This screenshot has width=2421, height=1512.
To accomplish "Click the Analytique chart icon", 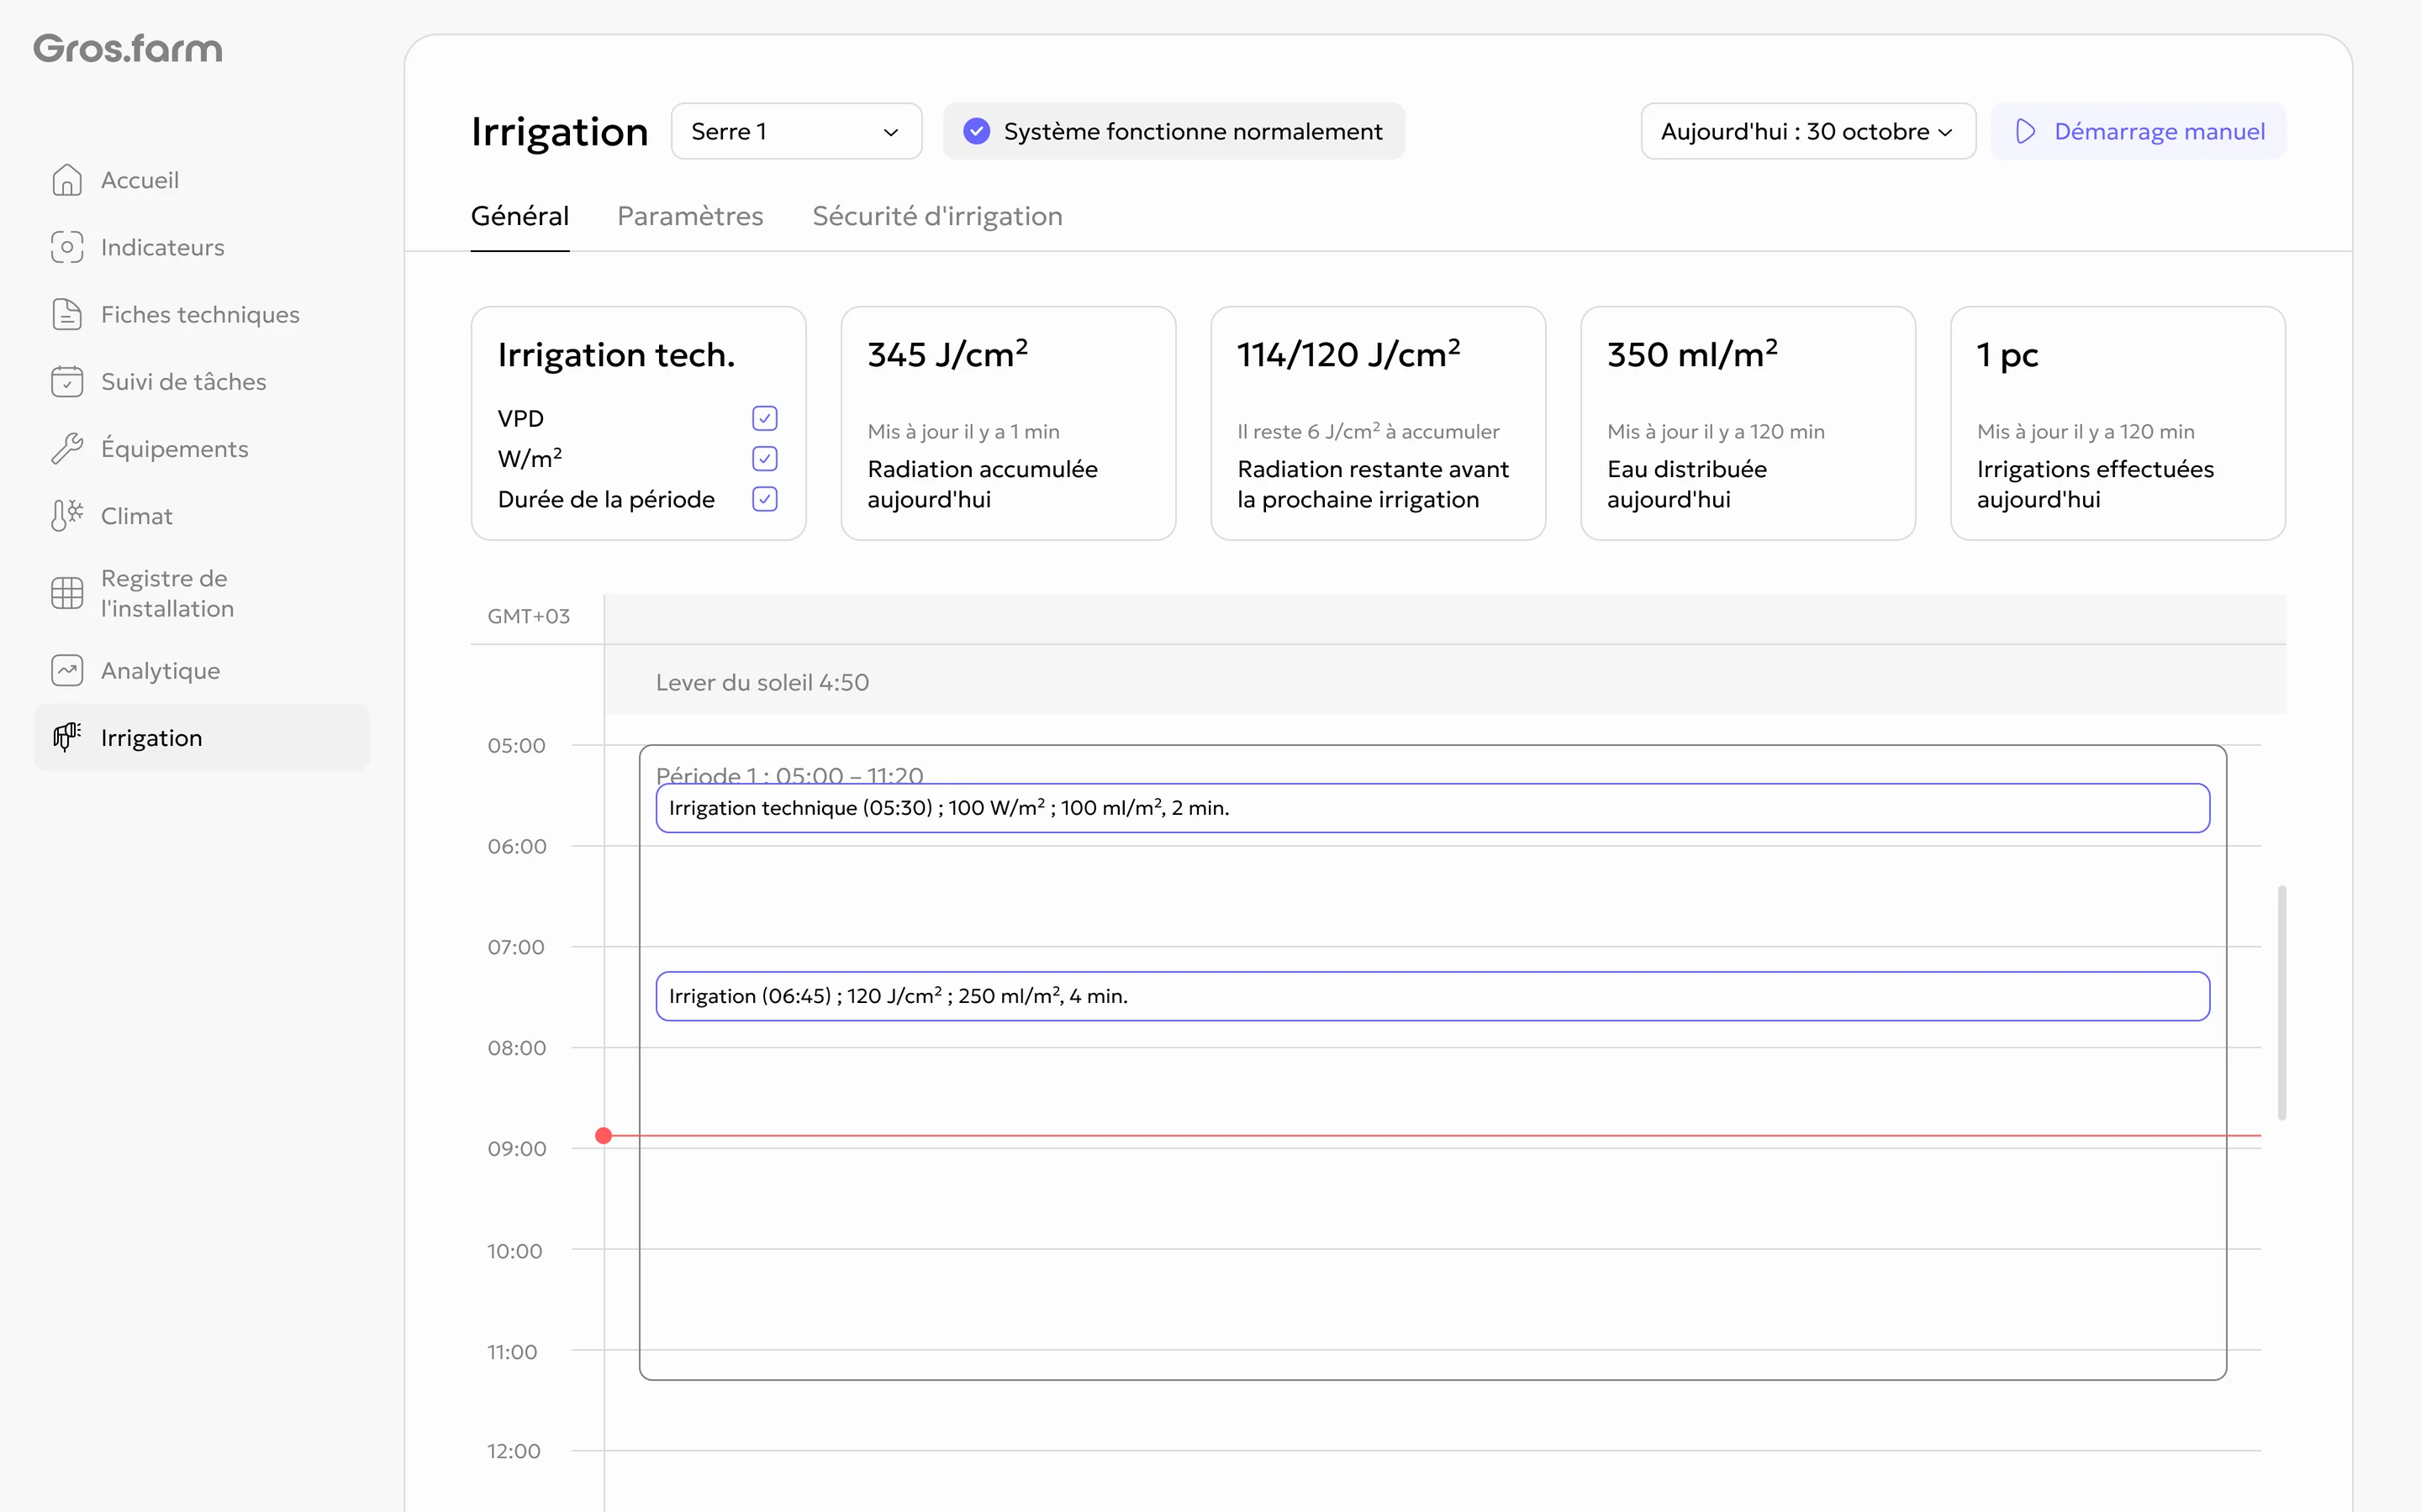I will (x=67, y=671).
